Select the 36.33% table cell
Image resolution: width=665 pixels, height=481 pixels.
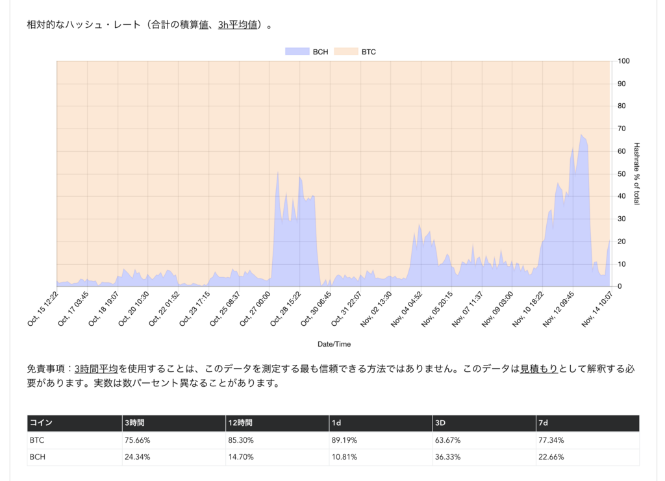(x=484, y=457)
